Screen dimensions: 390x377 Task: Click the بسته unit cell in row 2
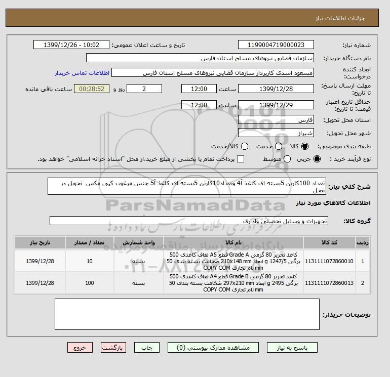pyautogui.click(x=139, y=283)
